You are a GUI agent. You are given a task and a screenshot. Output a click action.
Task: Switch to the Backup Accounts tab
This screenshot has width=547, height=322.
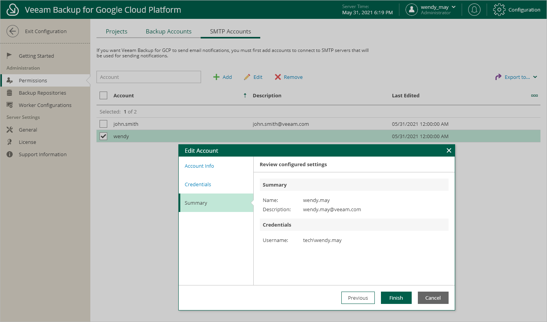(x=169, y=32)
